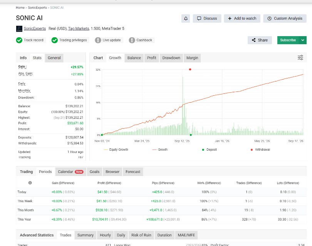312x246 pixels.
Task: Click Add to watch button
Action: 242,18
